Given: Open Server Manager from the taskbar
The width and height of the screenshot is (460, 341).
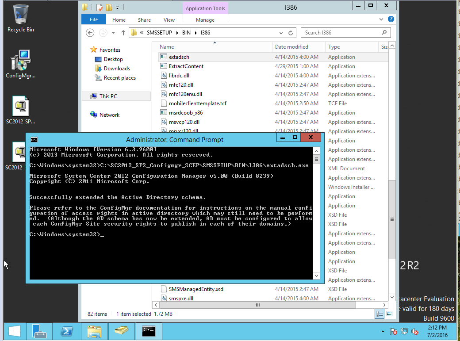Looking at the screenshot, I should (39, 331).
